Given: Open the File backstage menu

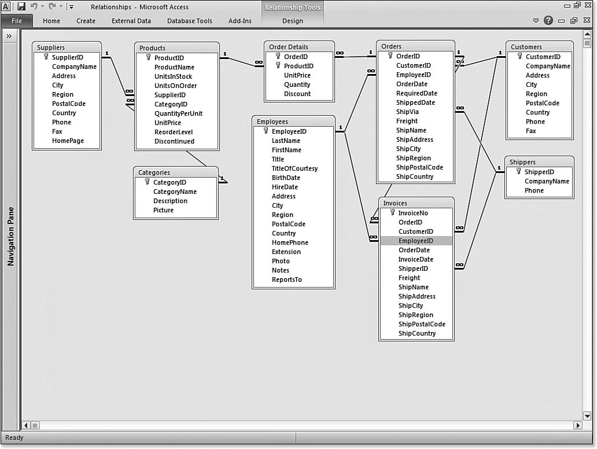Looking at the screenshot, I should [17, 21].
